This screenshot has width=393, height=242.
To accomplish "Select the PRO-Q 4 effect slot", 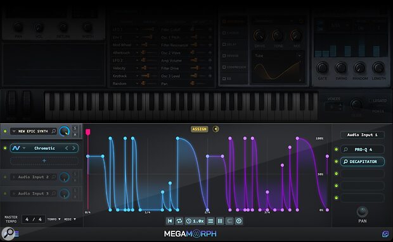I will [x=362, y=149].
